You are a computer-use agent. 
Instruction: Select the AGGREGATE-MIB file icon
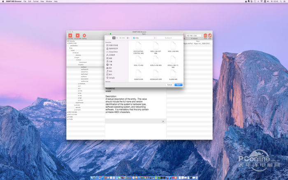click(x=156, y=74)
